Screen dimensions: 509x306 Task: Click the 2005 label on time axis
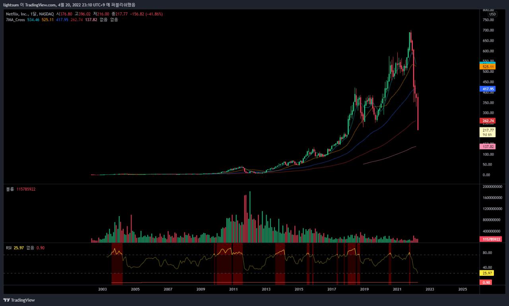click(x=135, y=289)
